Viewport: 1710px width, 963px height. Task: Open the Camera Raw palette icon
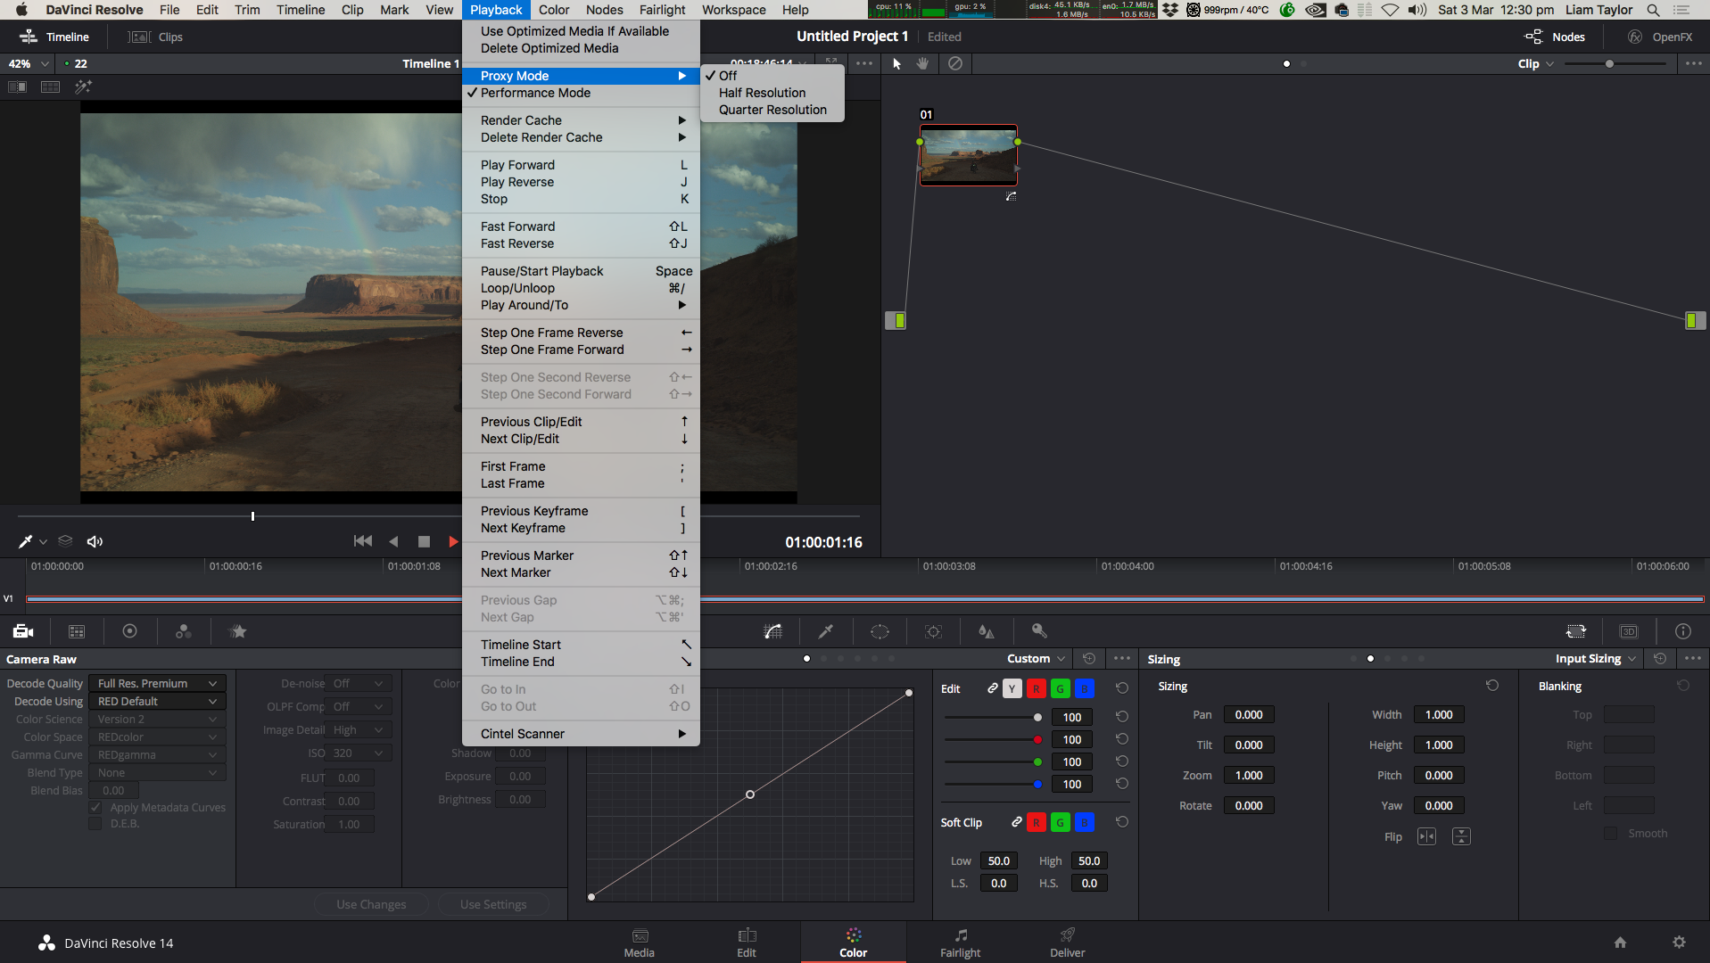pyautogui.click(x=23, y=631)
